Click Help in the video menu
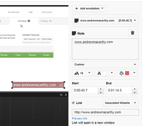144x126 pixels. pos(31,12)
